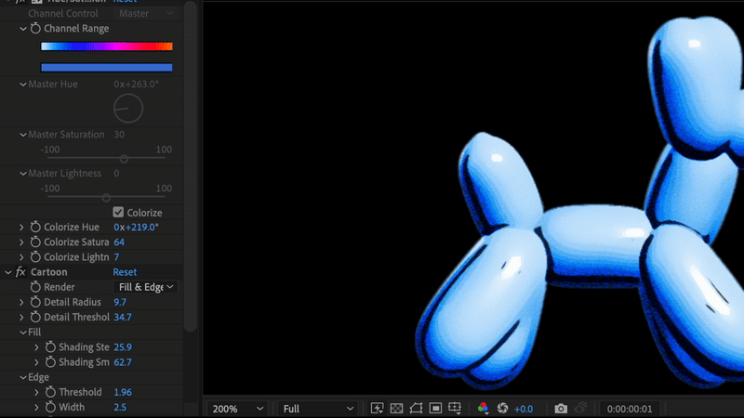Click the Channel Range stopwatch
Viewport: 744px width, 418px height.
tap(35, 29)
